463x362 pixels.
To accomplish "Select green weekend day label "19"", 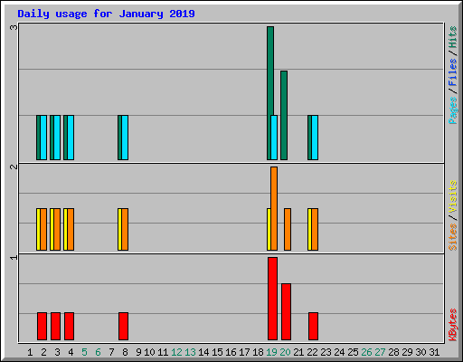I will click(271, 352).
